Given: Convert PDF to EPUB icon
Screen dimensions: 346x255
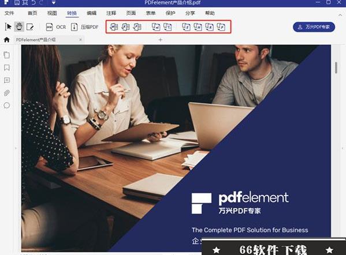Looking at the screenshot, I should pyautogui.click(x=186, y=27).
